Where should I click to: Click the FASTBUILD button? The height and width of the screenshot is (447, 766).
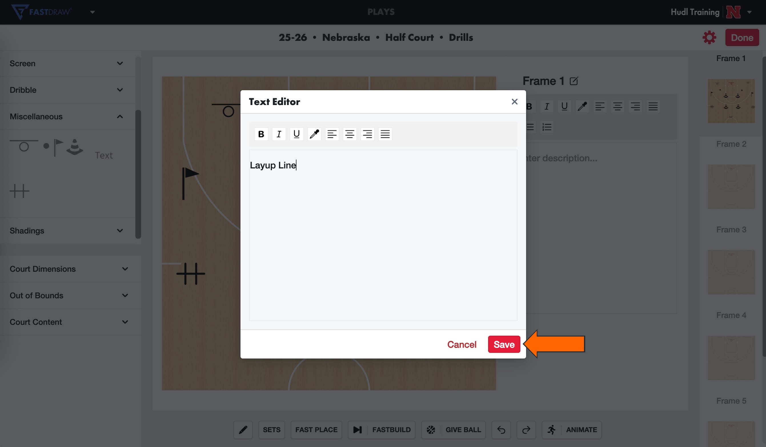click(x=382, y=429)
